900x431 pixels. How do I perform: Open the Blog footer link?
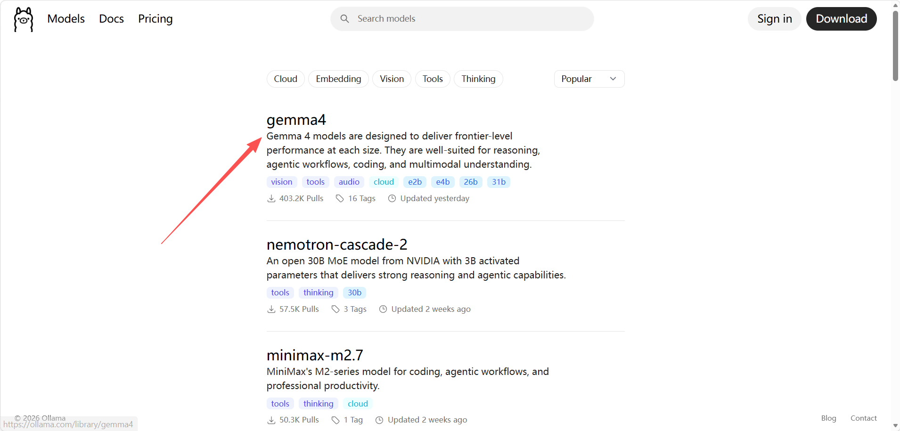click(x=828, y=418)
